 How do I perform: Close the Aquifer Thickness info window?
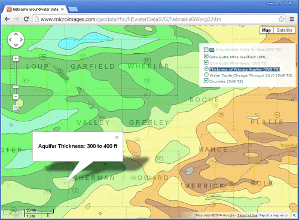117,137
